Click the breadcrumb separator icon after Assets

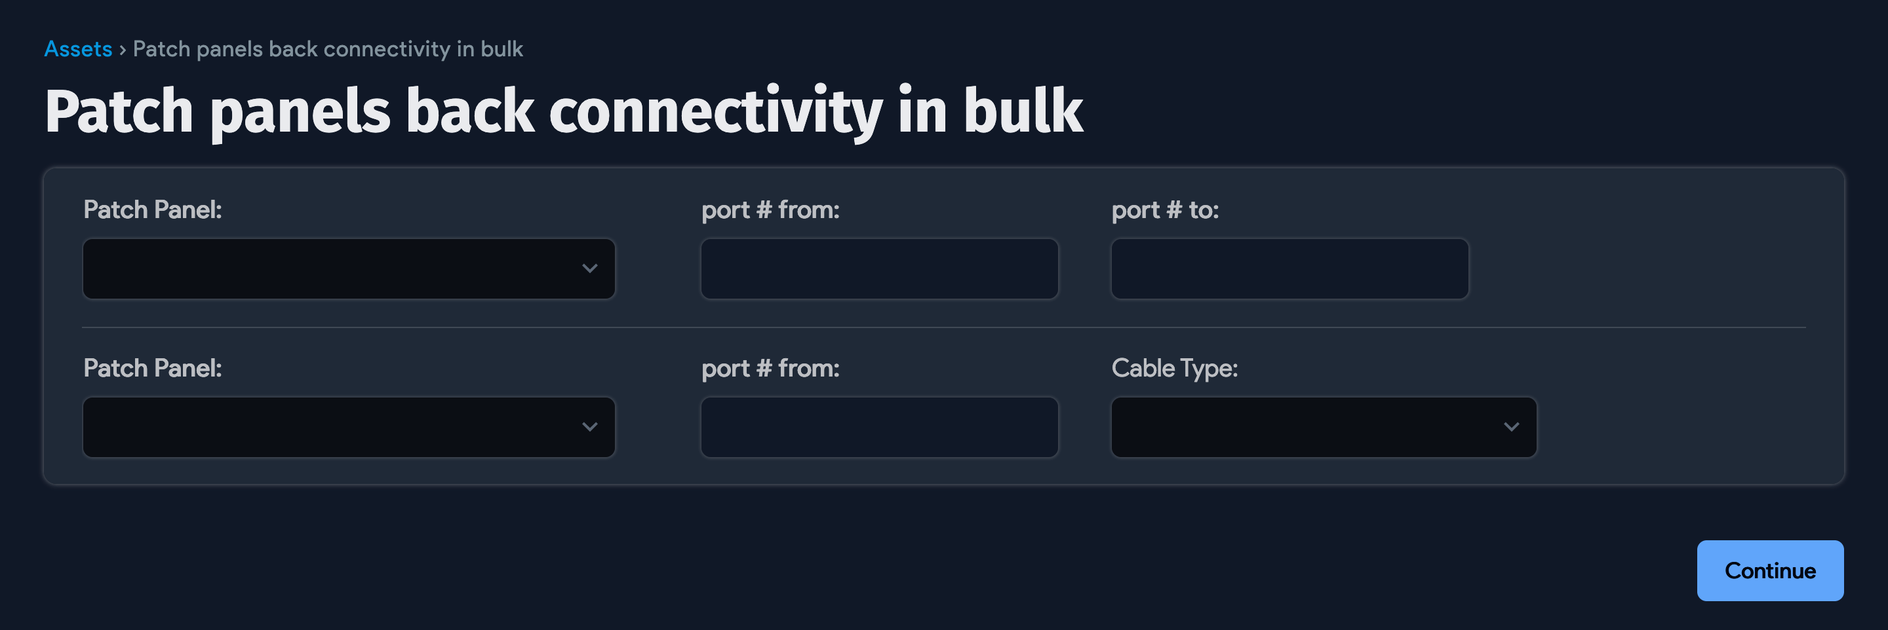tap(122, 49)
